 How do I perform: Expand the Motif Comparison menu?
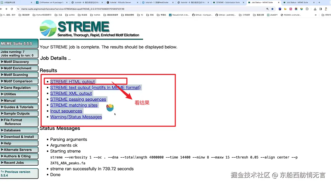tap(19, 81)
